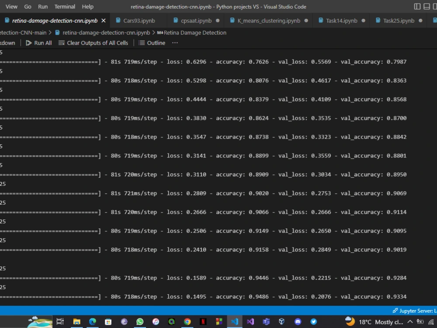
Task: Close the retina-damage-detection-cnn.ipynb tab
Action: [x=104, y=21]
